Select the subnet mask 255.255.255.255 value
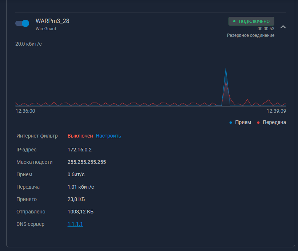The image size is (298, 251). [87, 162]
